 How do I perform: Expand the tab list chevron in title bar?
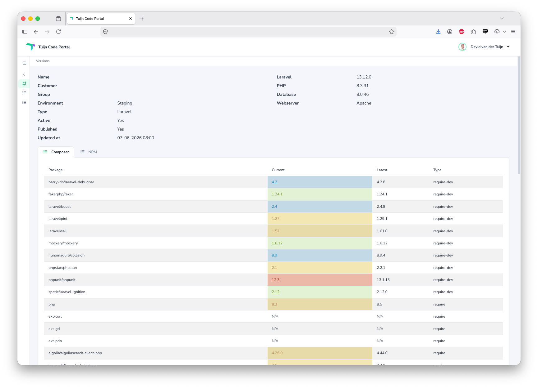pos(502,19)
